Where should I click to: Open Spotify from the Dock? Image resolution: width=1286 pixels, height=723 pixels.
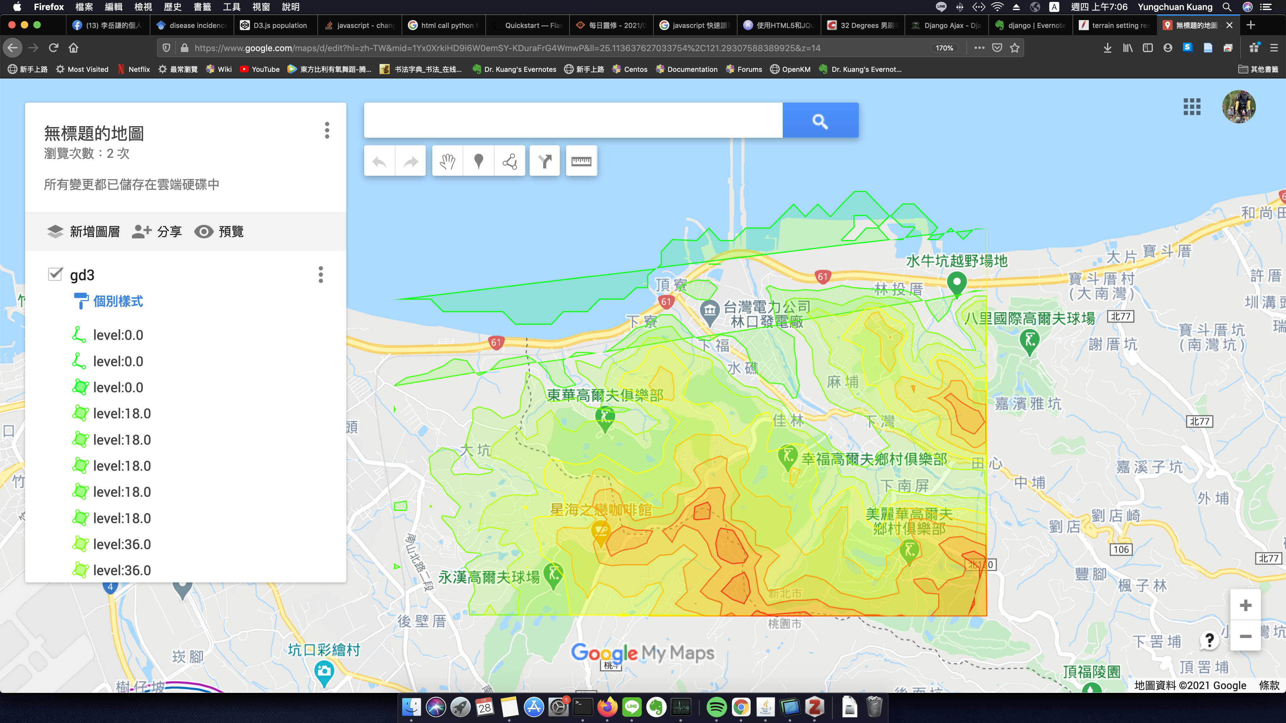pos(716,708)
